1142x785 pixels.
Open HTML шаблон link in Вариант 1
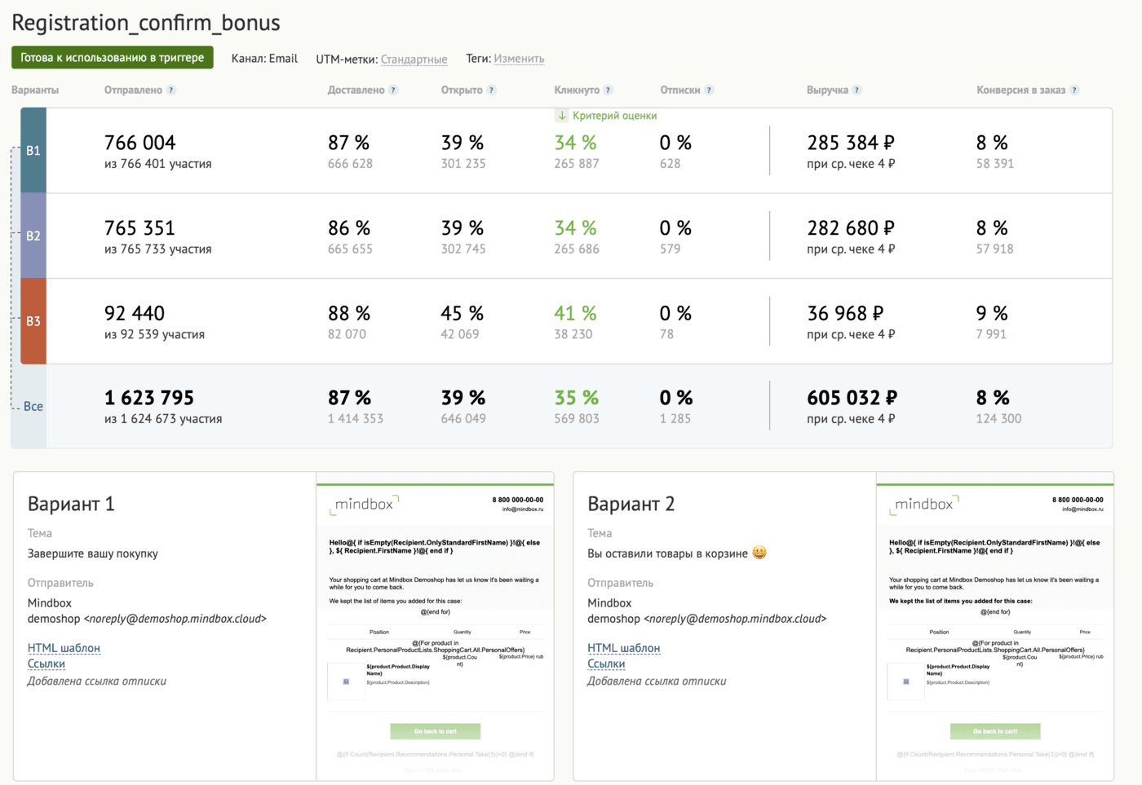(64, 648)
